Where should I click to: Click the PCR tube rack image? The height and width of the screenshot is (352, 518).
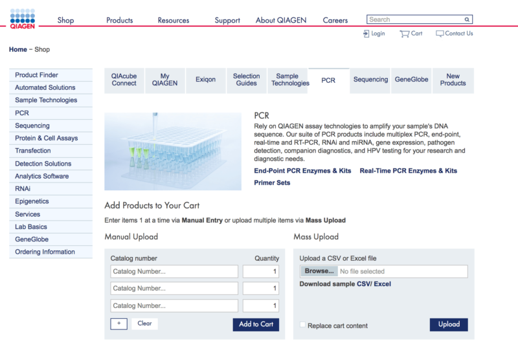[x=173, y=151]
